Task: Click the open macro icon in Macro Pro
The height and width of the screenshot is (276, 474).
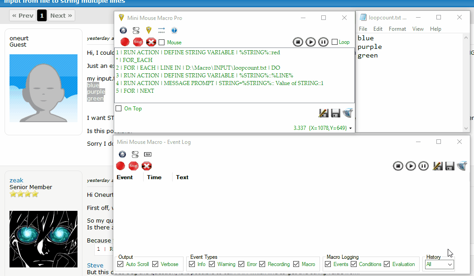Action: [x=348, y=113]
